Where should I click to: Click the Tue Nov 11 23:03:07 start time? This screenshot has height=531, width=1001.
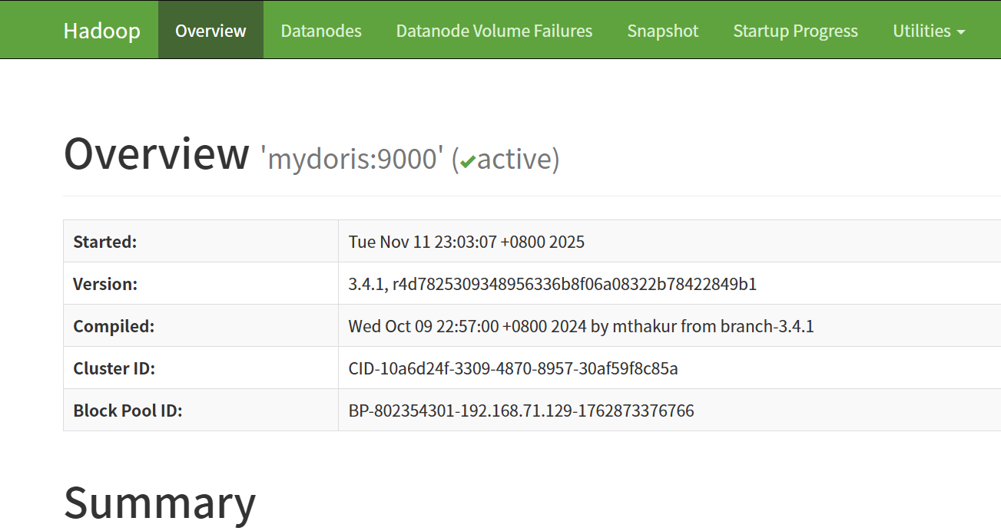pos(466,242)
